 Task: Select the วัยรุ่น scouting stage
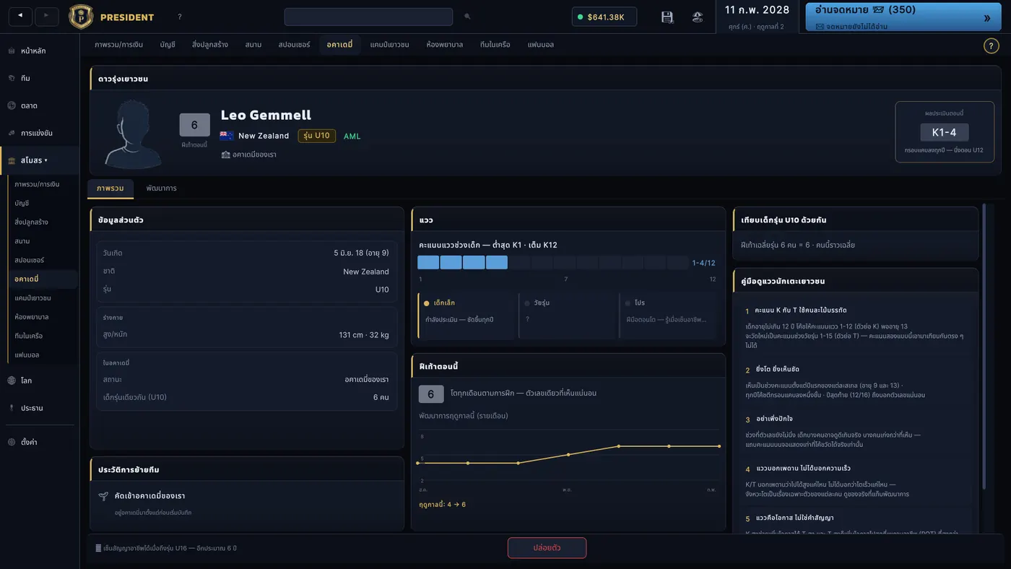click(x=568, y=316)
